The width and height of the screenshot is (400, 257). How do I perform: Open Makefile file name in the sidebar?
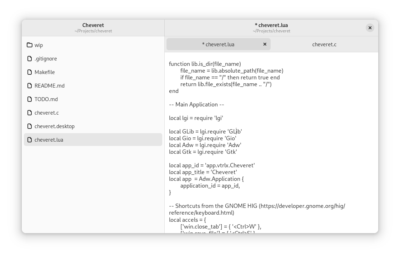point(45,72)
